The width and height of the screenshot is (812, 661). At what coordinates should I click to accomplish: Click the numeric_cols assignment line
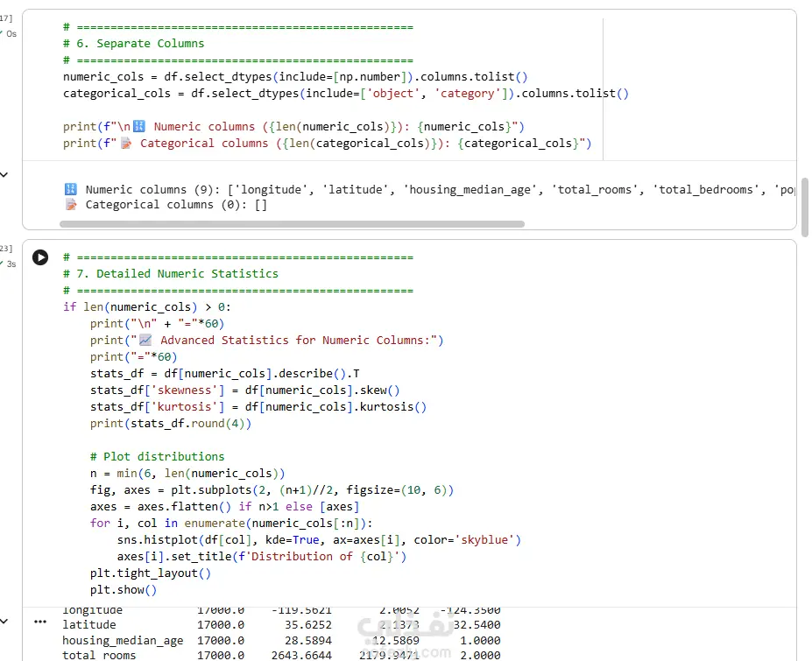[295, 77]
